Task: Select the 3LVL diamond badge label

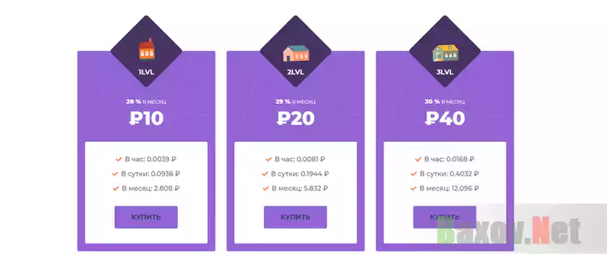Action: [445, 72]
